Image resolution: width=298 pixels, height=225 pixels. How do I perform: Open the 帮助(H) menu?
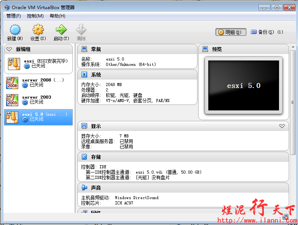click(x=57, y=16)
